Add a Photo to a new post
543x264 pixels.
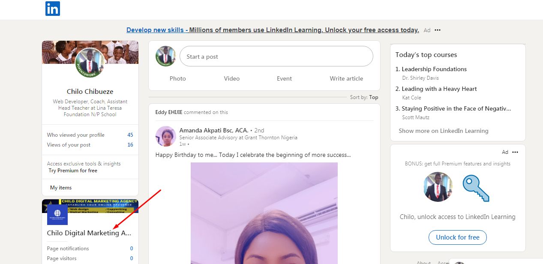(177, 78)
